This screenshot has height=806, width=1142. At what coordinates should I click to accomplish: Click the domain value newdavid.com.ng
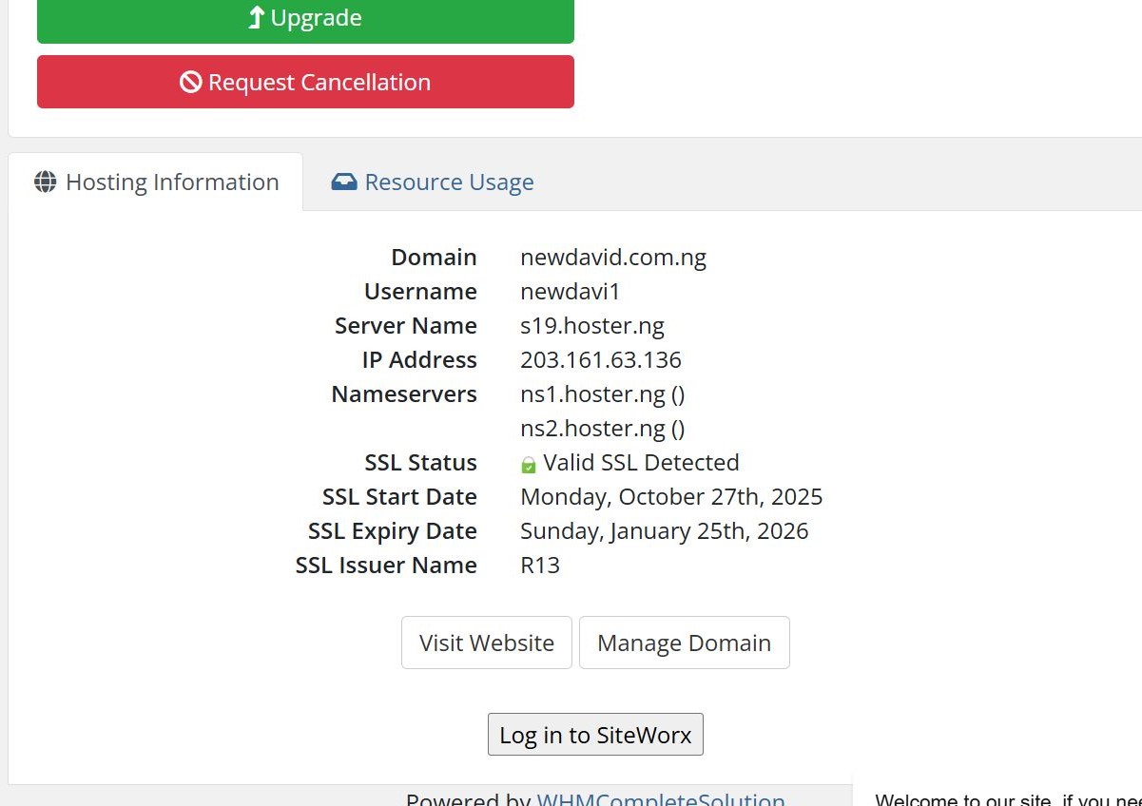(x=613, y=258)
